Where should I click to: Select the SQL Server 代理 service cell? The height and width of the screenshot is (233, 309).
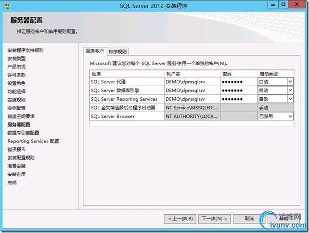pos(127,82)
